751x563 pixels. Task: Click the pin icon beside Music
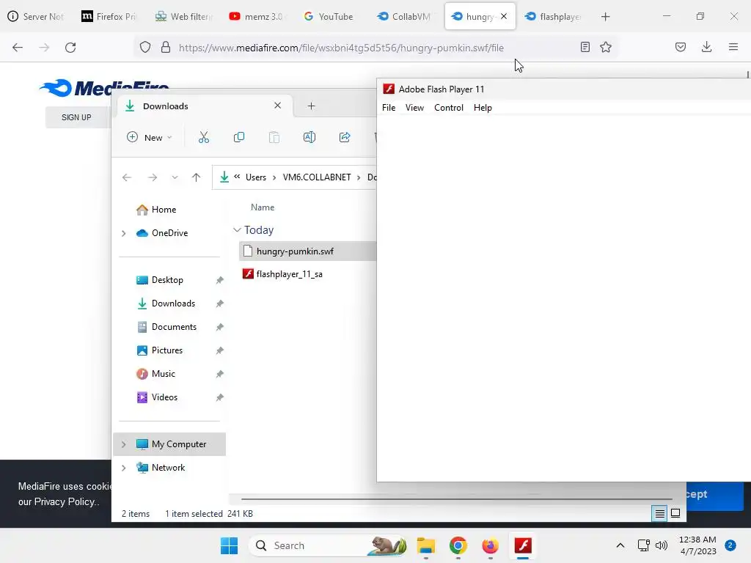coord(219,374)
